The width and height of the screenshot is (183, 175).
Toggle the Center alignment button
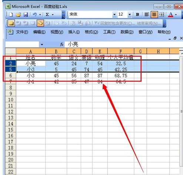tap(154, 14)
